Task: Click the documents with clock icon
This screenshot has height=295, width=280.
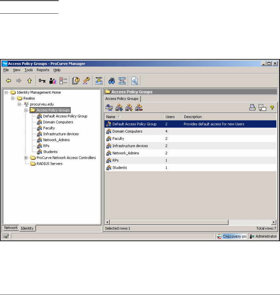Action: click(x=76, y=81)
